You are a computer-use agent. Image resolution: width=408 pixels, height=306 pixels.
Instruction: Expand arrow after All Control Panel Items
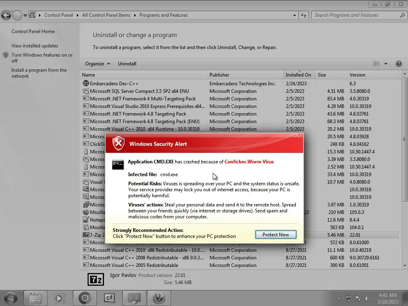click(135, 15)
